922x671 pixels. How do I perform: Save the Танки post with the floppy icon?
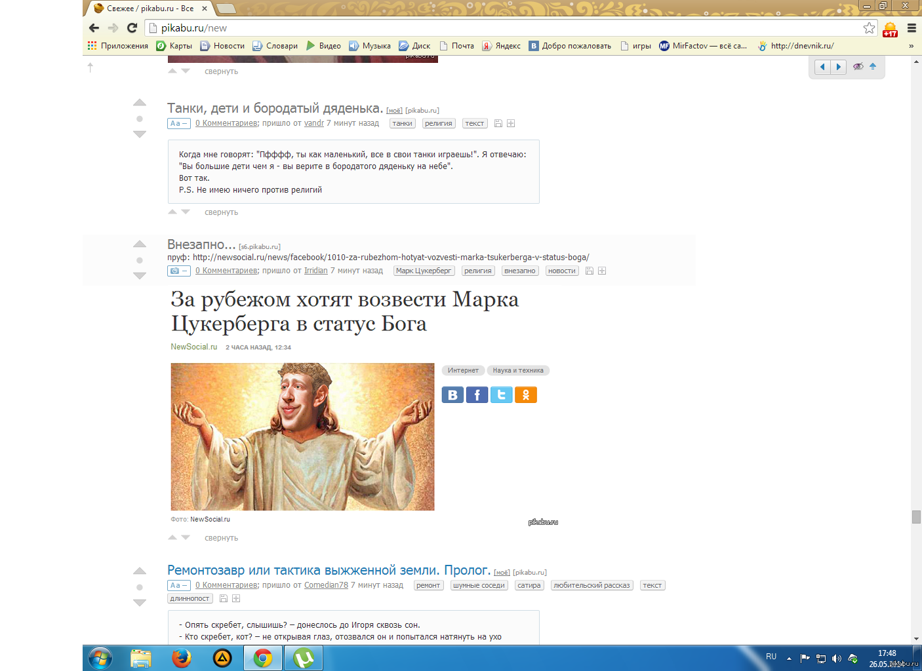[x=498, y=123]
